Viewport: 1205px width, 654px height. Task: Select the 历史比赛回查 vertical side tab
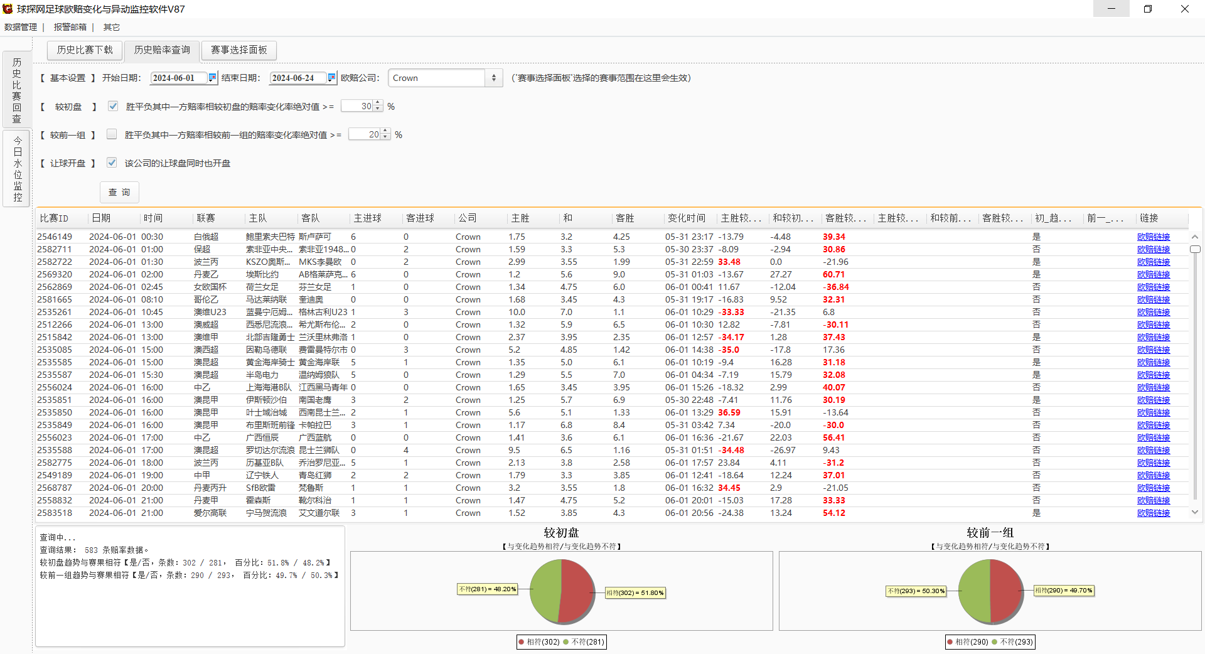(x=17, y=90)
